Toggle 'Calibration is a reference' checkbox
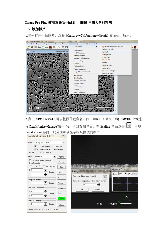Screen dimensions: 167x237 pyautogui.click(x=35, y=149)
